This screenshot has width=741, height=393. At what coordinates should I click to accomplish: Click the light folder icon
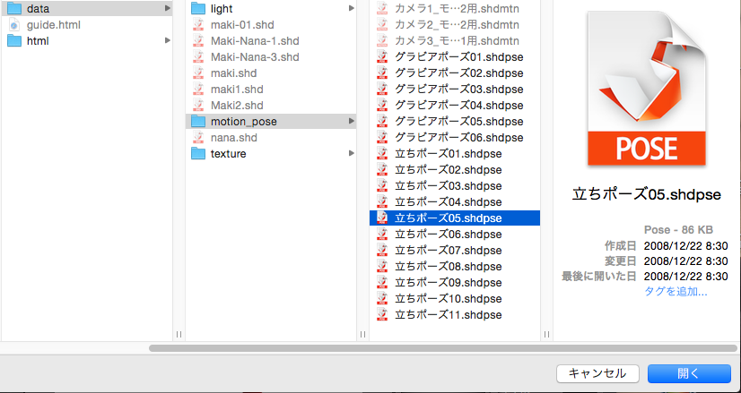pyautogui.click(x=198, y=8)
